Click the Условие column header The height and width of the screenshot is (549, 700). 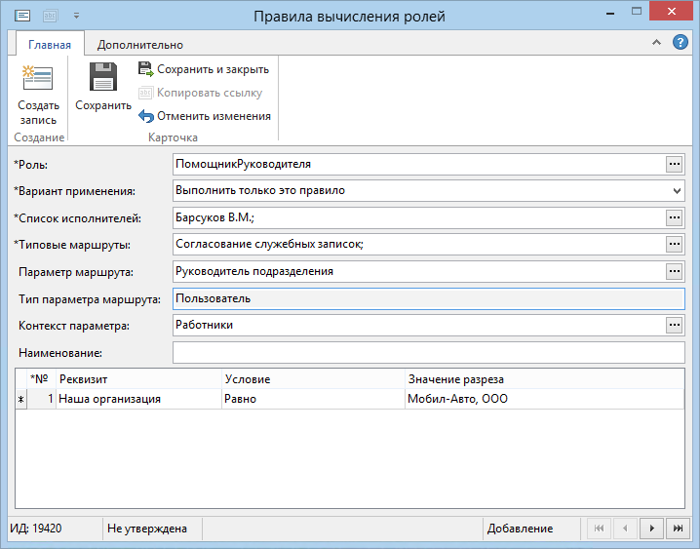(x=312, y=378)
